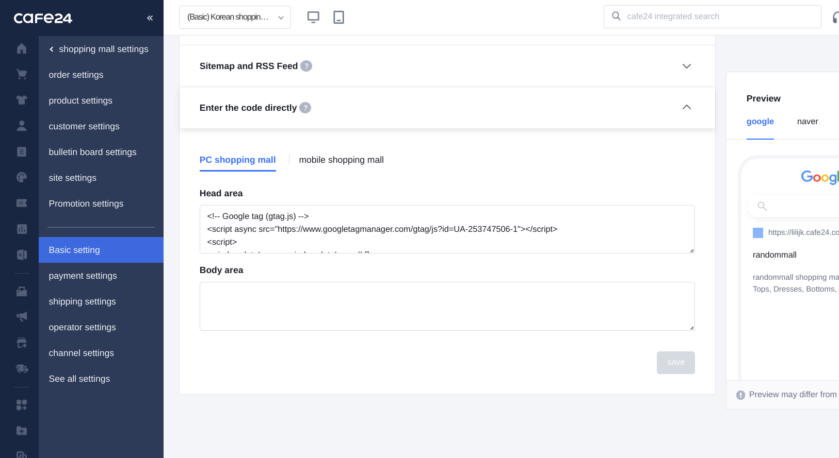This screenshot has width=839, height=458.
Task: Open the store settings icon below statistics
Action: (x=22, y=255)
